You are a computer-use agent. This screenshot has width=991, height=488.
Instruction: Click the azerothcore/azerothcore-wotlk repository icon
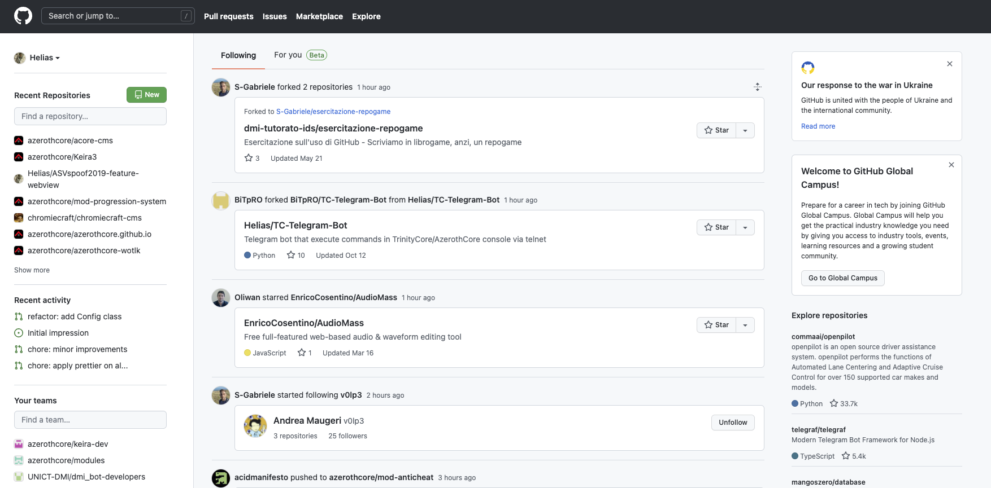point(19,250)
